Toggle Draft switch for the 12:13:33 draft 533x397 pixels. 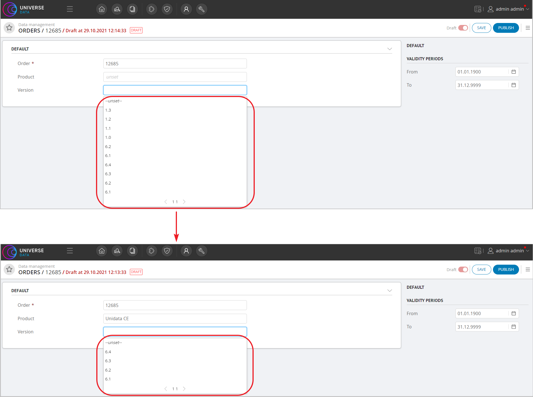coord(463,269)
